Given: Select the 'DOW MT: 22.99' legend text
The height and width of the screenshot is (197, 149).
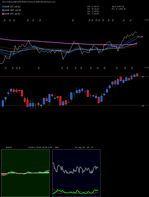Looking at the screenshot, I should tap(13, 10).
